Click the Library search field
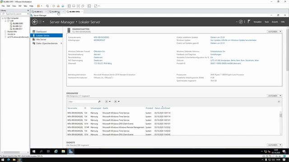 pos(14,14)
